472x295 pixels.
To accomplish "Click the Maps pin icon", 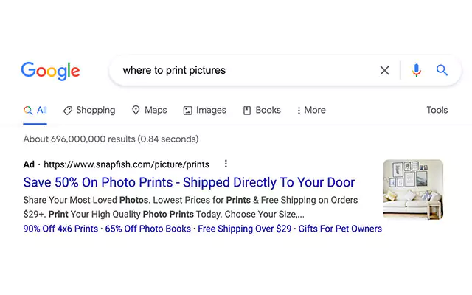I will (x=136, y=111).
